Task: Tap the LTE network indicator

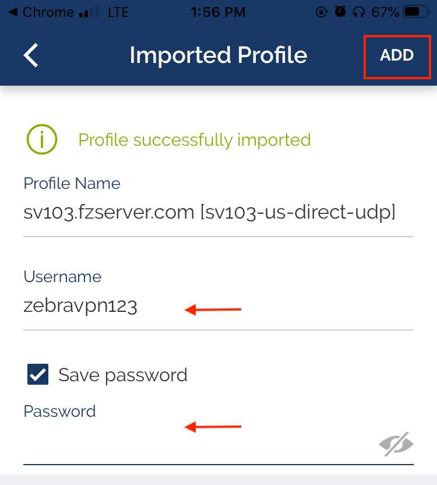Action: pos(118,12)
